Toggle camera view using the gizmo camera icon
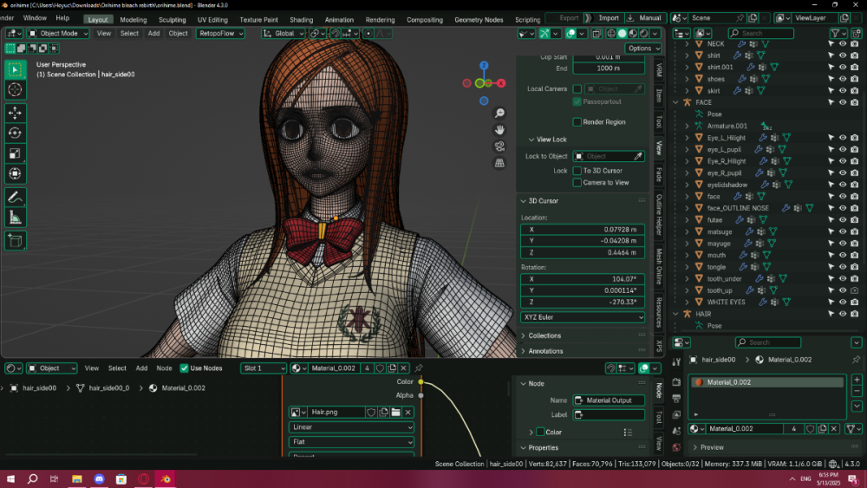Screen dimensions: 867x488 [499, 146]
